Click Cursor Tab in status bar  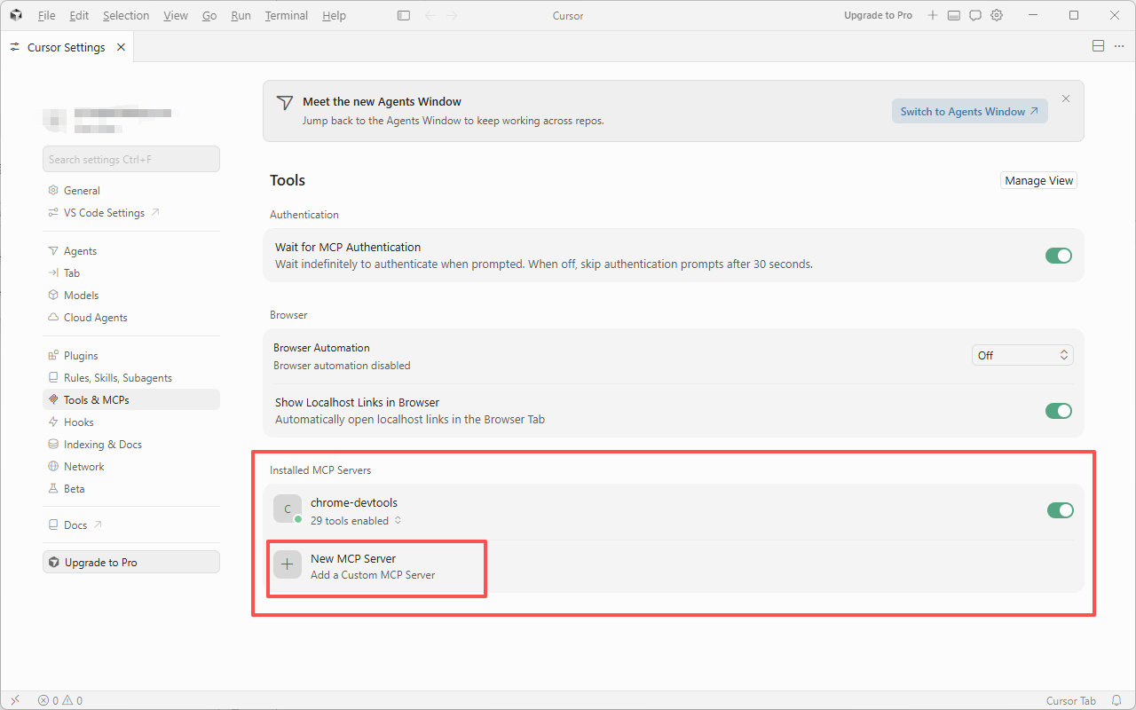pyautogui.click(x=1071, y=700)
